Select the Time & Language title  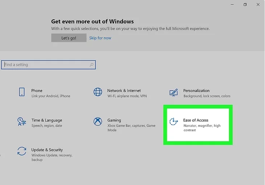pos(47,120)
